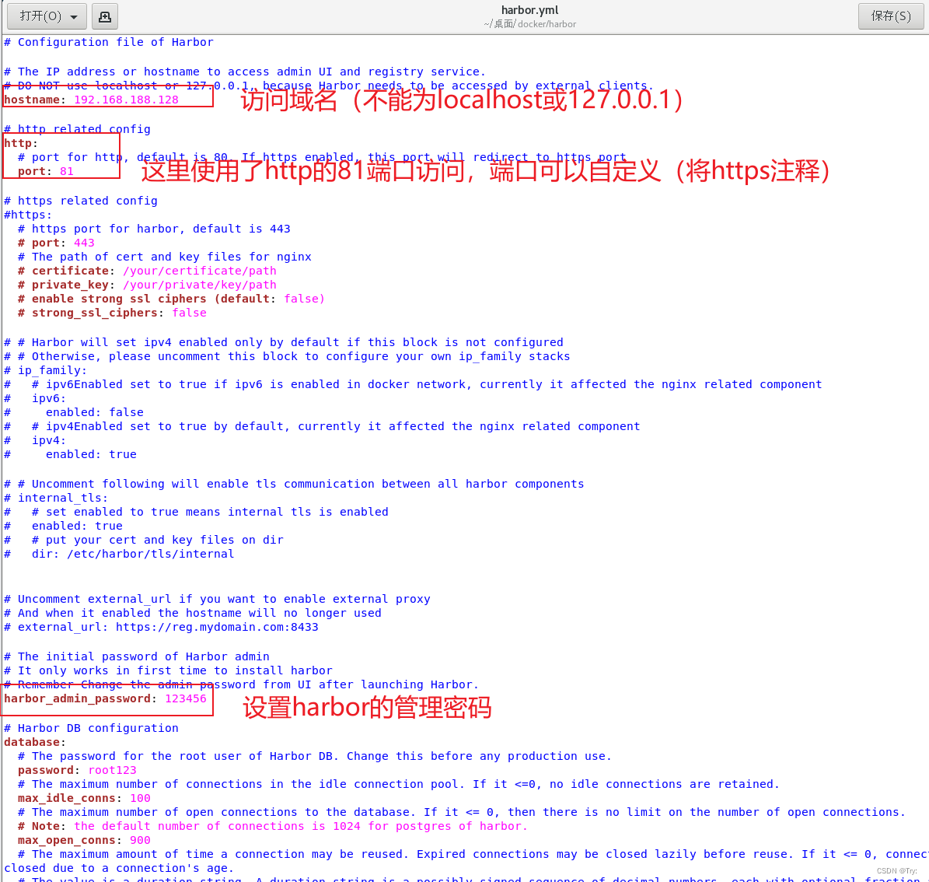Click the hostname key in config
929x882 pixels.
pyautogui.click(x=32, y=100)
